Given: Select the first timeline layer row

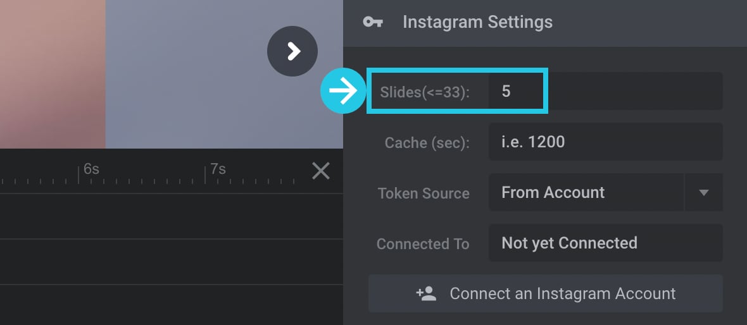Looking at the screenshot, I should (172, 216).
